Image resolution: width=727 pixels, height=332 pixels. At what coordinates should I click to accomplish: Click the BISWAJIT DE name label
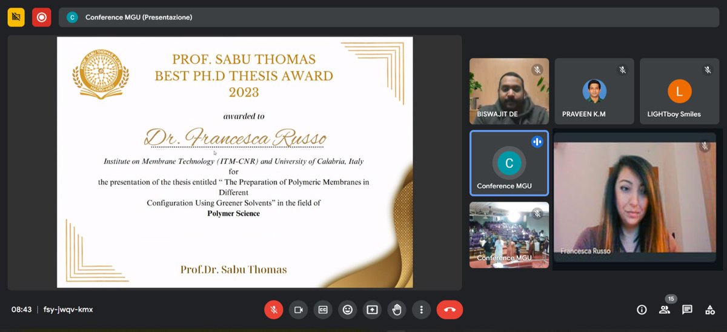pyautogui.click(x=497, y=114)
